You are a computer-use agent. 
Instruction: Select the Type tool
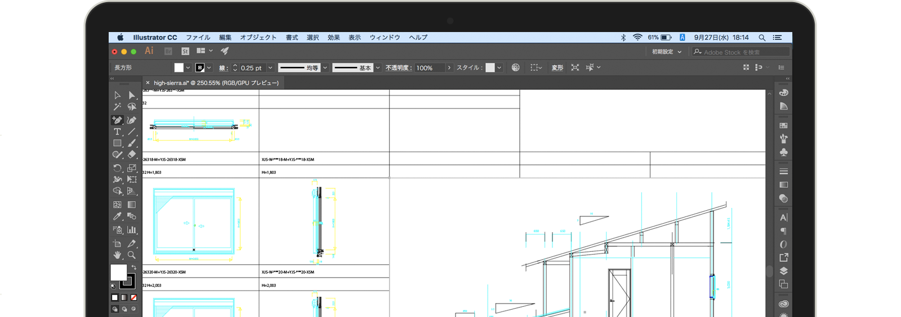[x=117, y=132]
